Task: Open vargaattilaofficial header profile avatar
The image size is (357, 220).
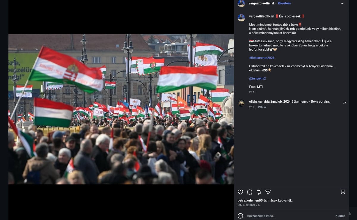Action: 241,3
